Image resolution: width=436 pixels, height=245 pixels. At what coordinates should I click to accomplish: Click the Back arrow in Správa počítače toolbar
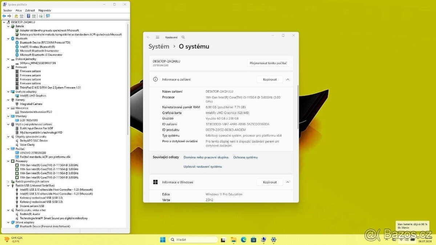coord(4,16)
